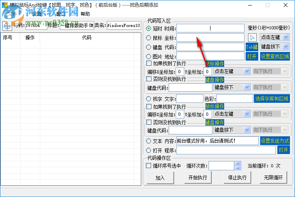The image size is (295, 197).
Task: Check 否则没找到执行 under 找字 section
Action: point(149,122)
